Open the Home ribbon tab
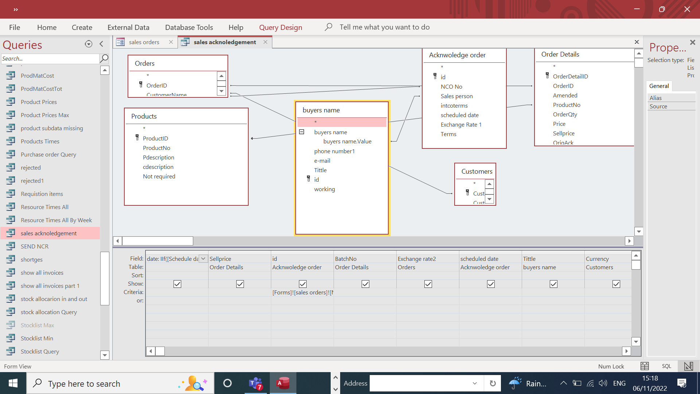This screenshot has height=394, width=700. 47,27
